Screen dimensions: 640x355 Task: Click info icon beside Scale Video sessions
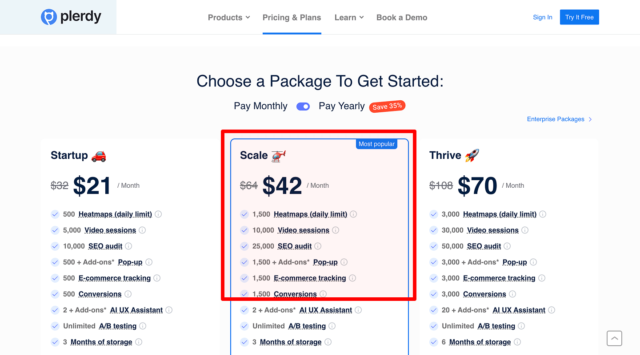tap(336, 230)
